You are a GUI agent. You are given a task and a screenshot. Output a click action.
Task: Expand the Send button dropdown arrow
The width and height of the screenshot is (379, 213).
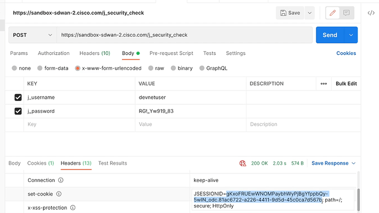click(x=351, y=35)
